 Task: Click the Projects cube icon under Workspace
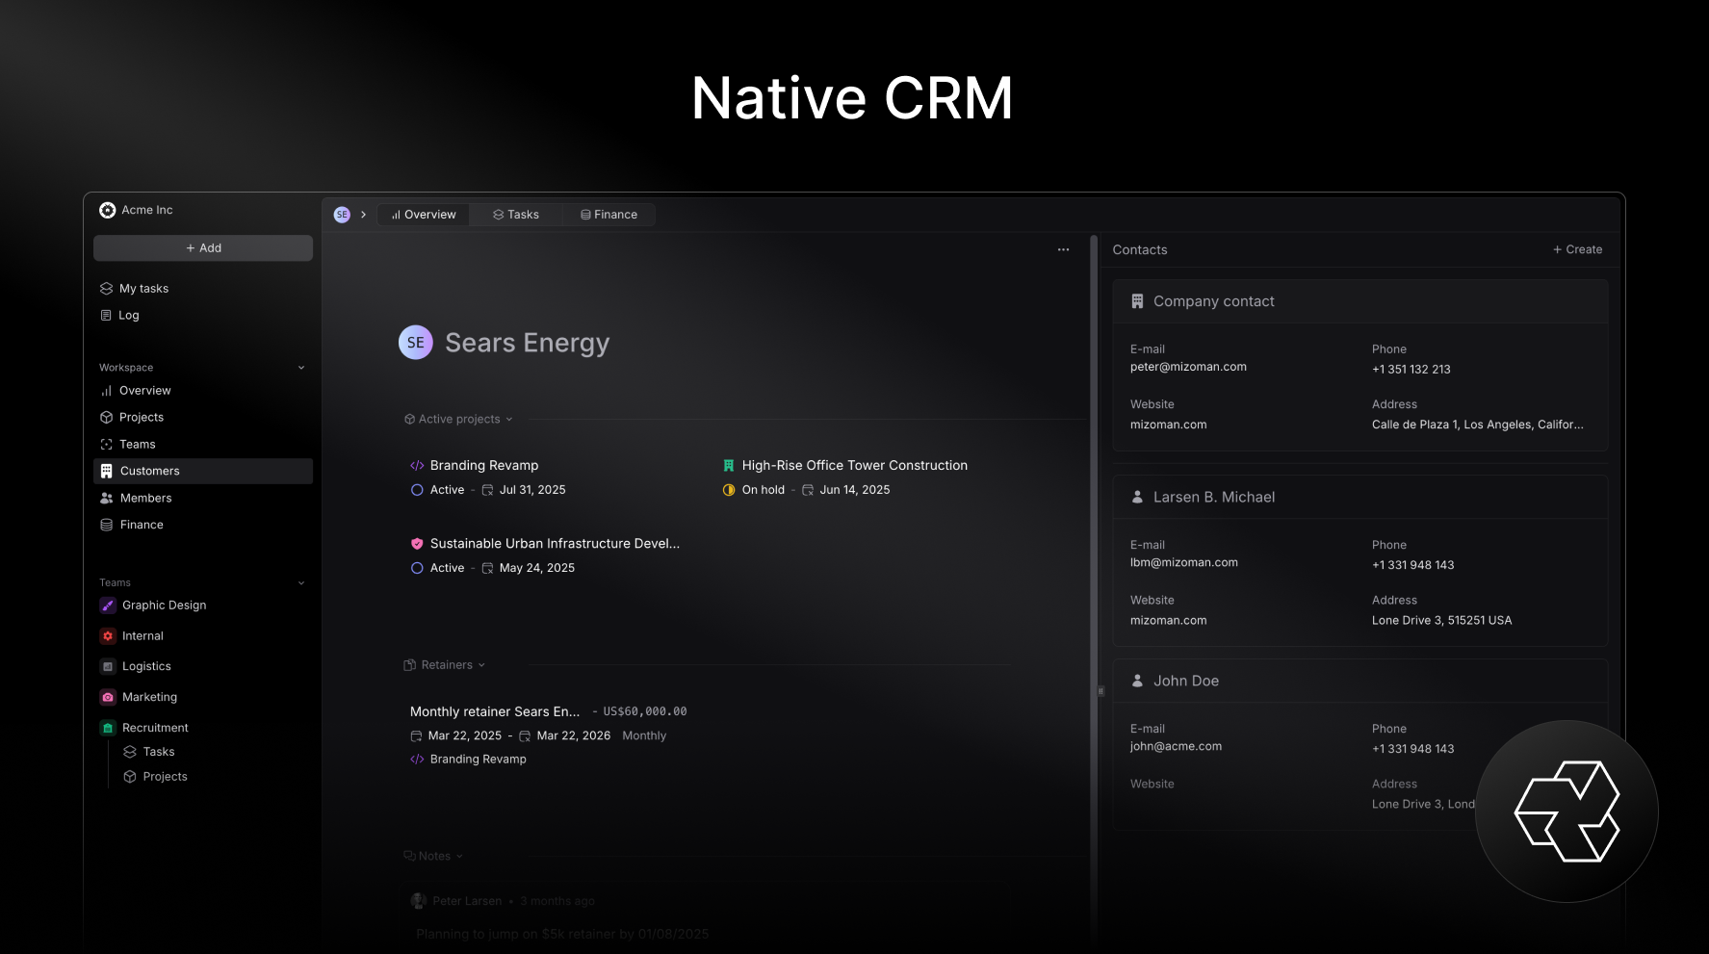107,418
